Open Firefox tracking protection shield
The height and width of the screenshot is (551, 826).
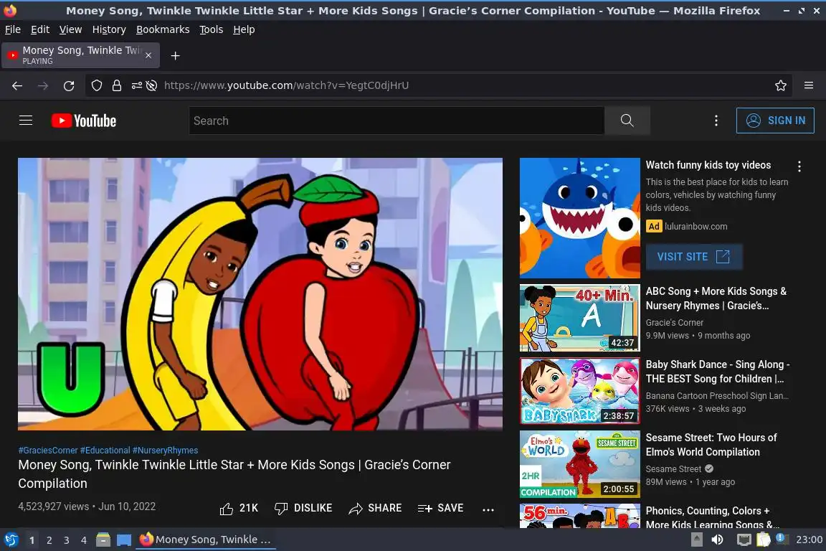point(96,85)
